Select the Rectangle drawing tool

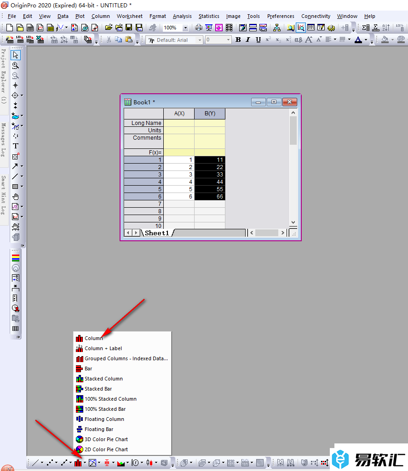point(15,187)
